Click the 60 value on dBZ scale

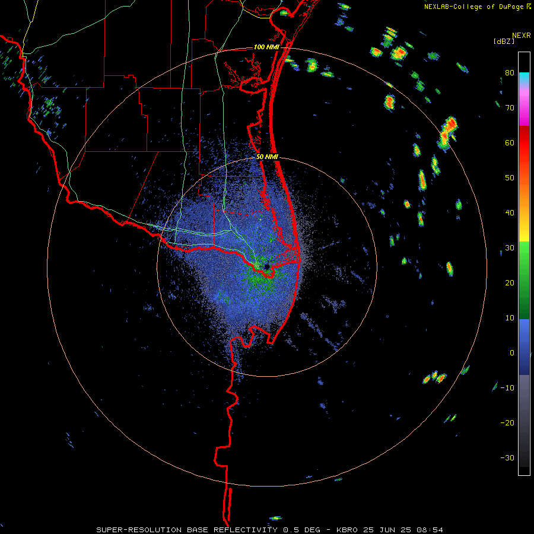click(510, 142)
